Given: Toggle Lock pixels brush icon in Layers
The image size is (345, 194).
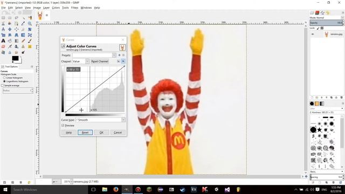Looking at the screenshot, I should tap(318, 28).
